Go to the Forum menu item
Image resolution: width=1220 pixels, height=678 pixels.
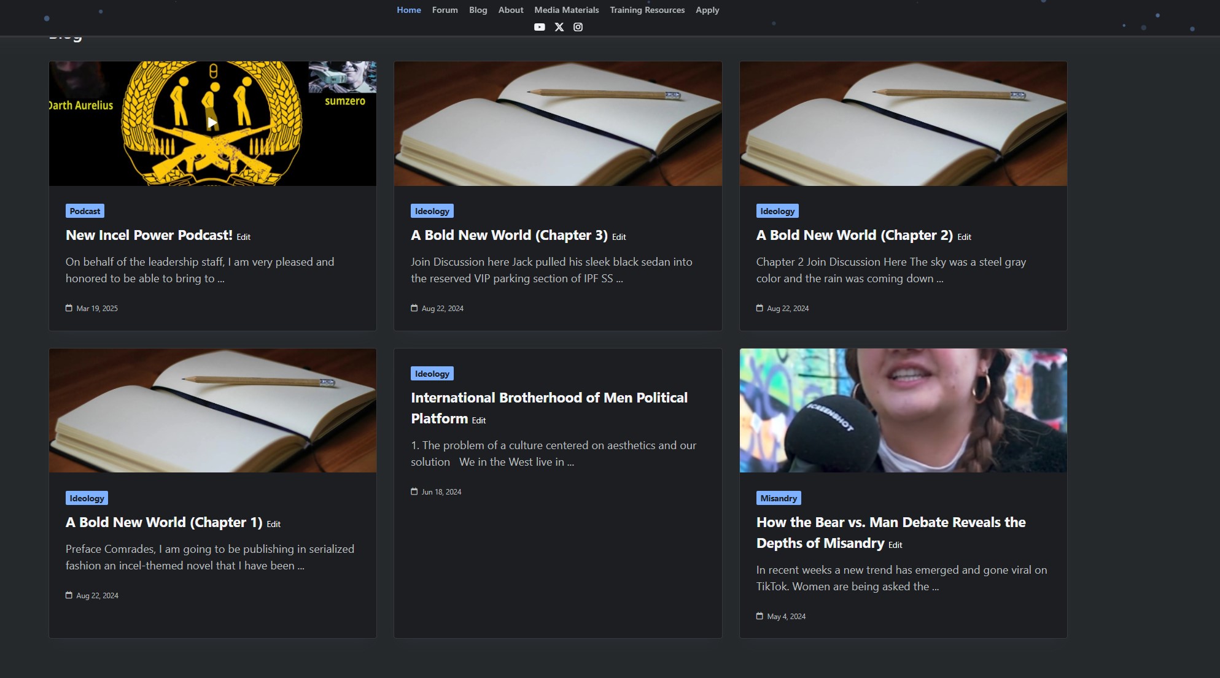[x=445, y=10]
